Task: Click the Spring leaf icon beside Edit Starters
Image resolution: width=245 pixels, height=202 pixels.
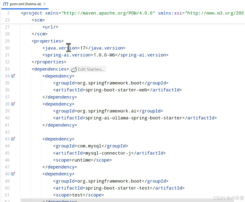Action: click(x=74, y=69)
